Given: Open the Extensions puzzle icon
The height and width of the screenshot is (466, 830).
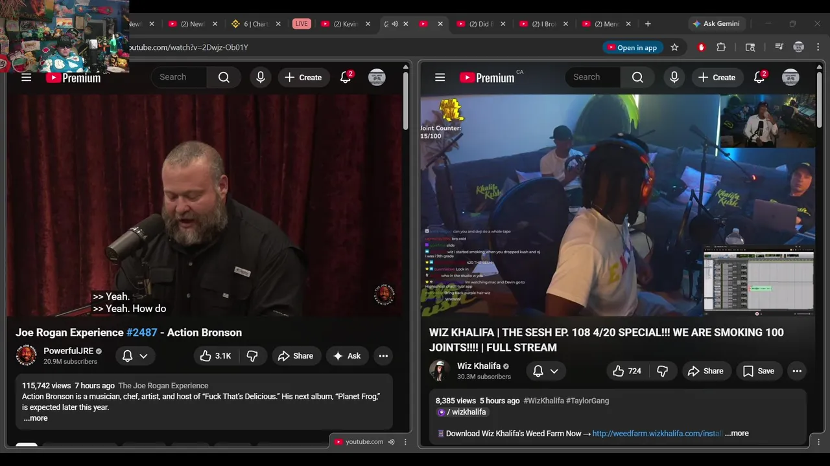Looking at the screenshot, I should (x=721, y=47).
